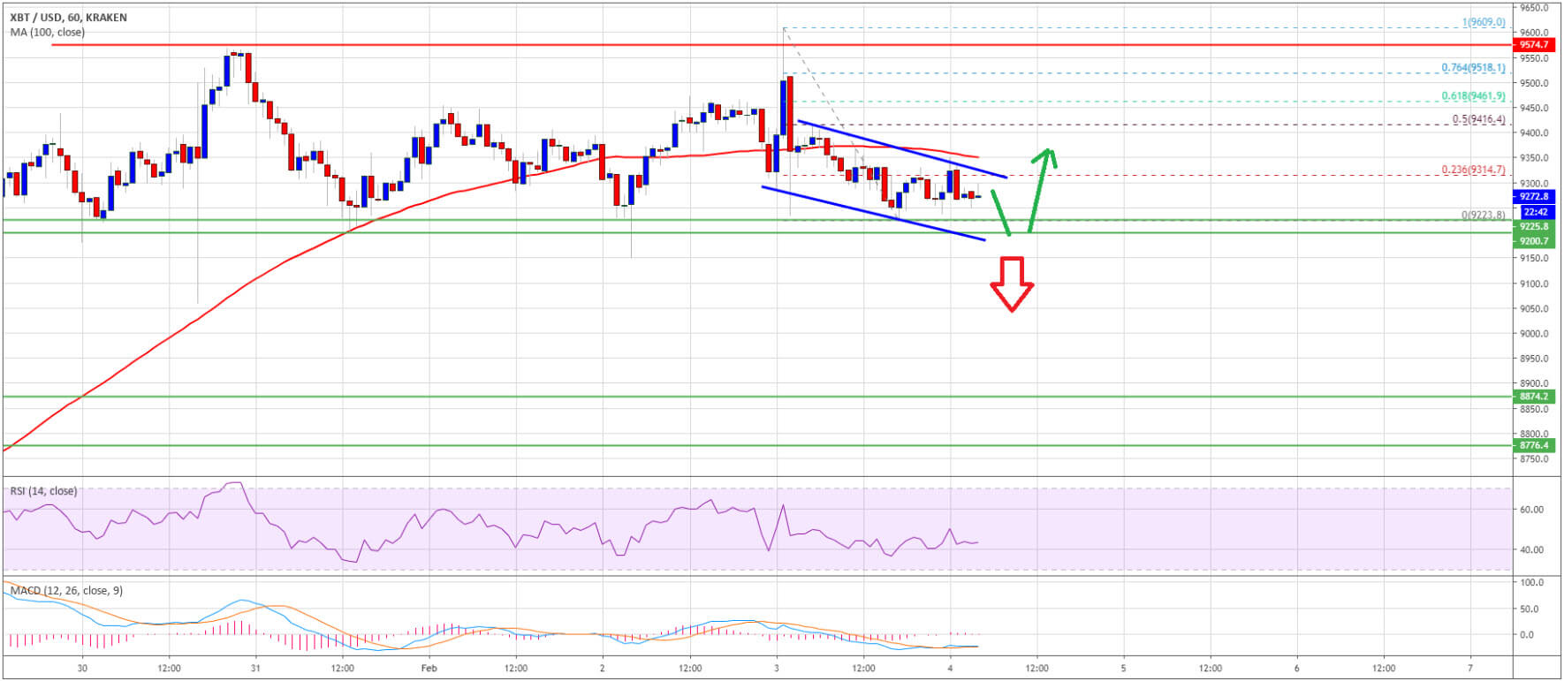
Task: Select the 31 date label on time axis
Action: pyautogui.click(x=255, y=669)
